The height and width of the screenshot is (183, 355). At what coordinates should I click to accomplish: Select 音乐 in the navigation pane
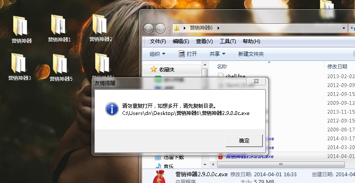point(169,167)
